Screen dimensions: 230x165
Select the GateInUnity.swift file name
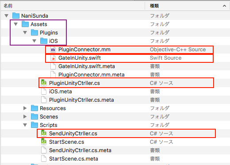(x=80, y=58)
